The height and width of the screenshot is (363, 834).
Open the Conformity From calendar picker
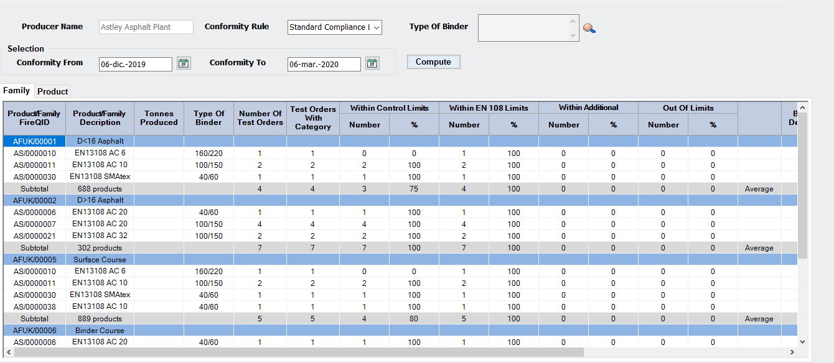point(184,63)
